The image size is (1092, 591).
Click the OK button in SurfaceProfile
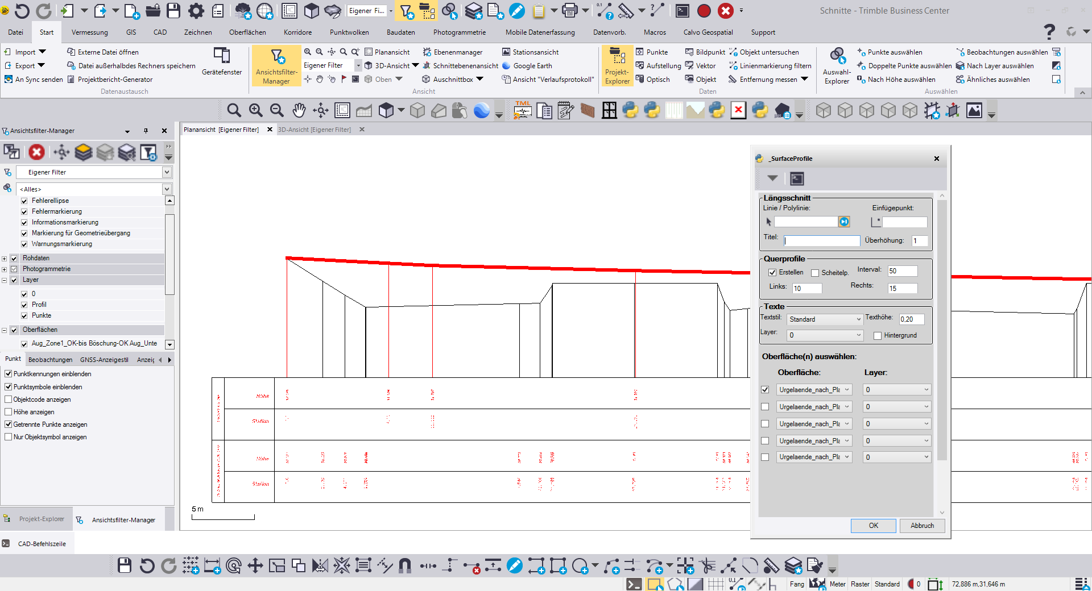click(x=874, y=526)
